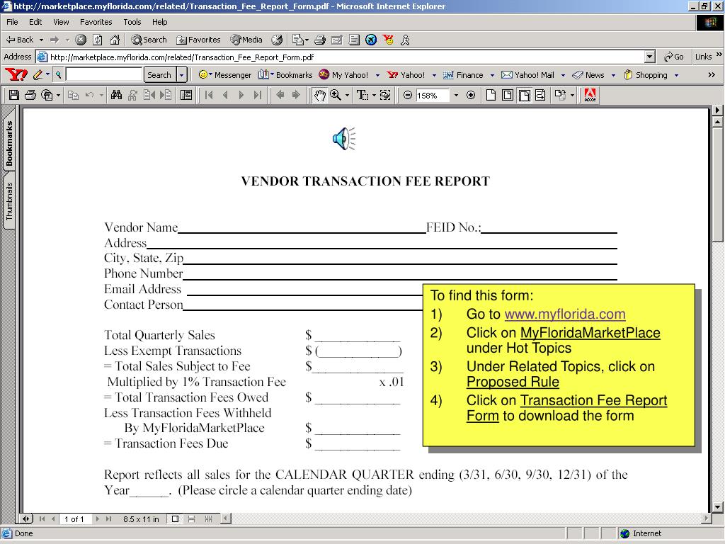Expand the address bar dropdown arrow

(x=650, y=57)
